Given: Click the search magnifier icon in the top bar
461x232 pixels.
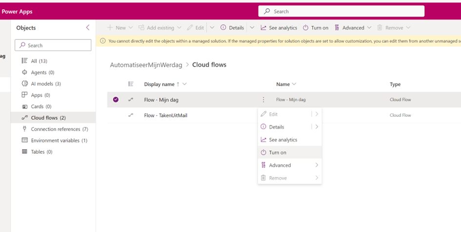Looking at the screenshot, I should click(x=267, y=11).
